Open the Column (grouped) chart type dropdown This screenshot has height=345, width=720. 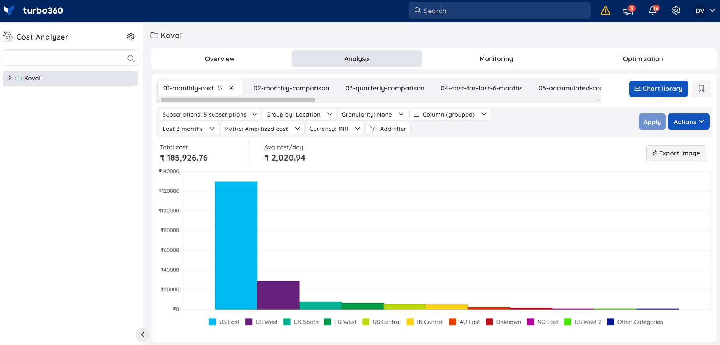pyautogui.click(x=450, y=115)
